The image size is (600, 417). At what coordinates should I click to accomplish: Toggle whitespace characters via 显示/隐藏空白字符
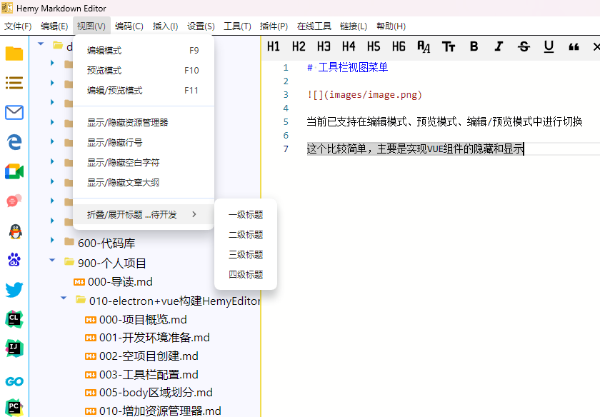(123, 163)
